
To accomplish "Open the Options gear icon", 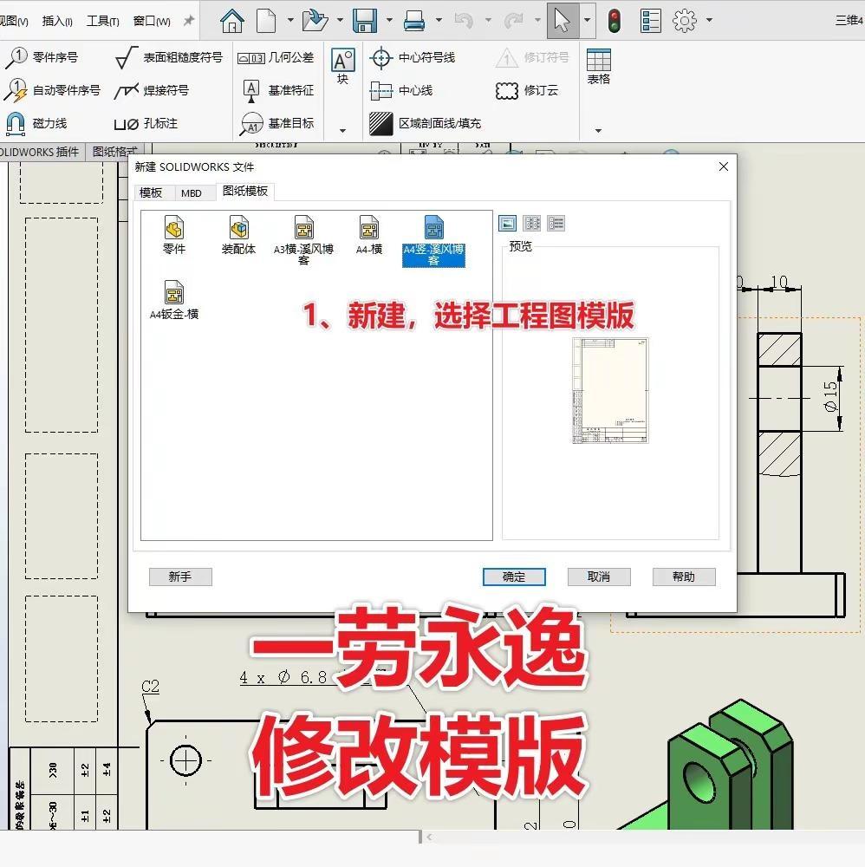I will (684, 21).
